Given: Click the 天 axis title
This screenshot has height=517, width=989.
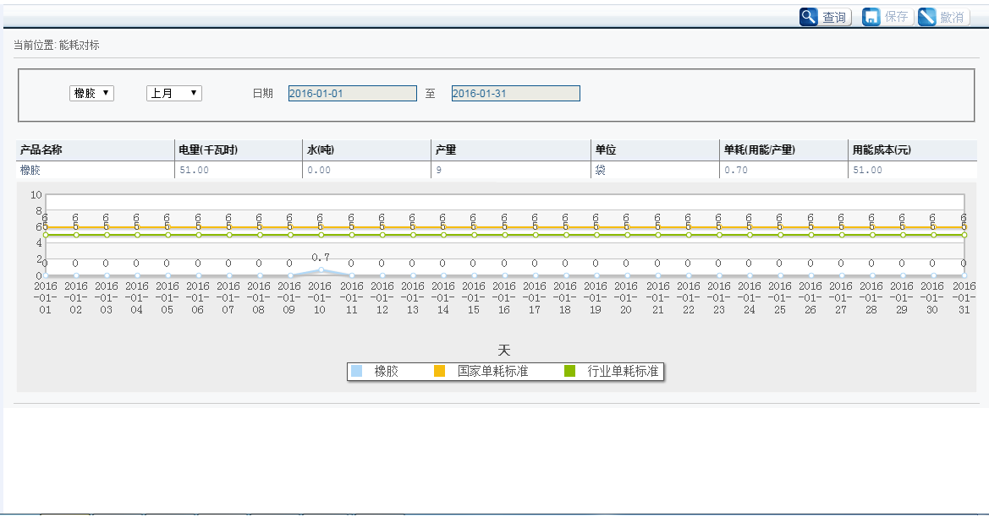Looking at the screenshot, I should tap(504, 350).
